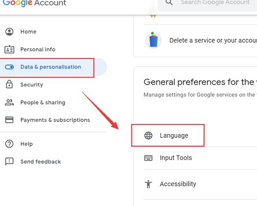257x206 pixels.
Task: Click the Google Account logo
Action: pyautogui.click(x=34, y=3)
